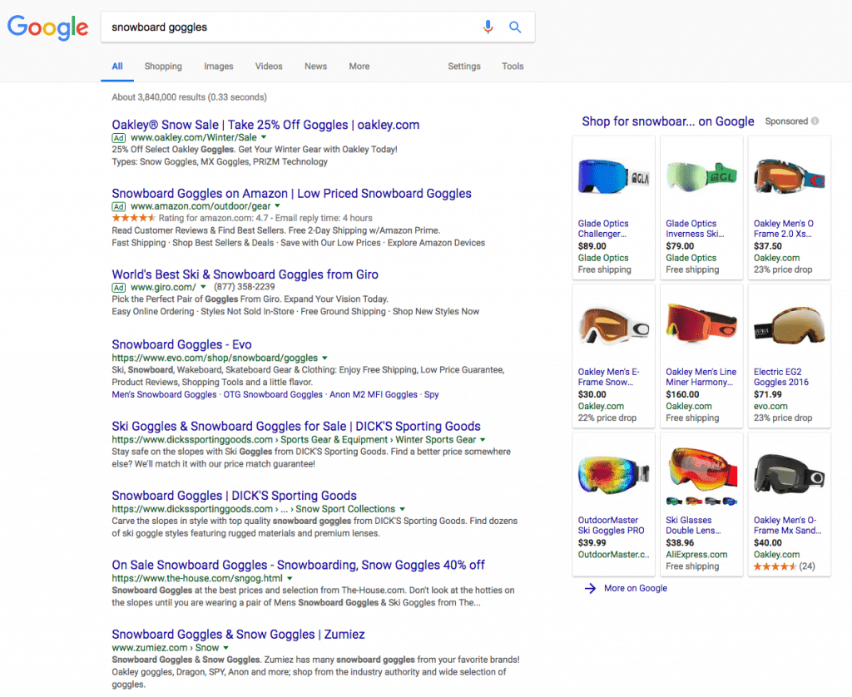The height and width of the screenshot is (697, 852).
Task: Open the OutdoorMaster Ski Goggles PRO thumbnail
Action: pyautogui.click(x=613, y=474)
